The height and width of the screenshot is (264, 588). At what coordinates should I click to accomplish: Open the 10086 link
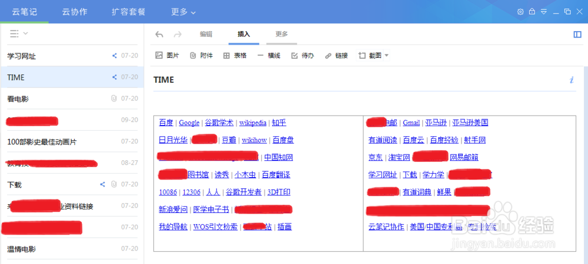coord(168,192)
